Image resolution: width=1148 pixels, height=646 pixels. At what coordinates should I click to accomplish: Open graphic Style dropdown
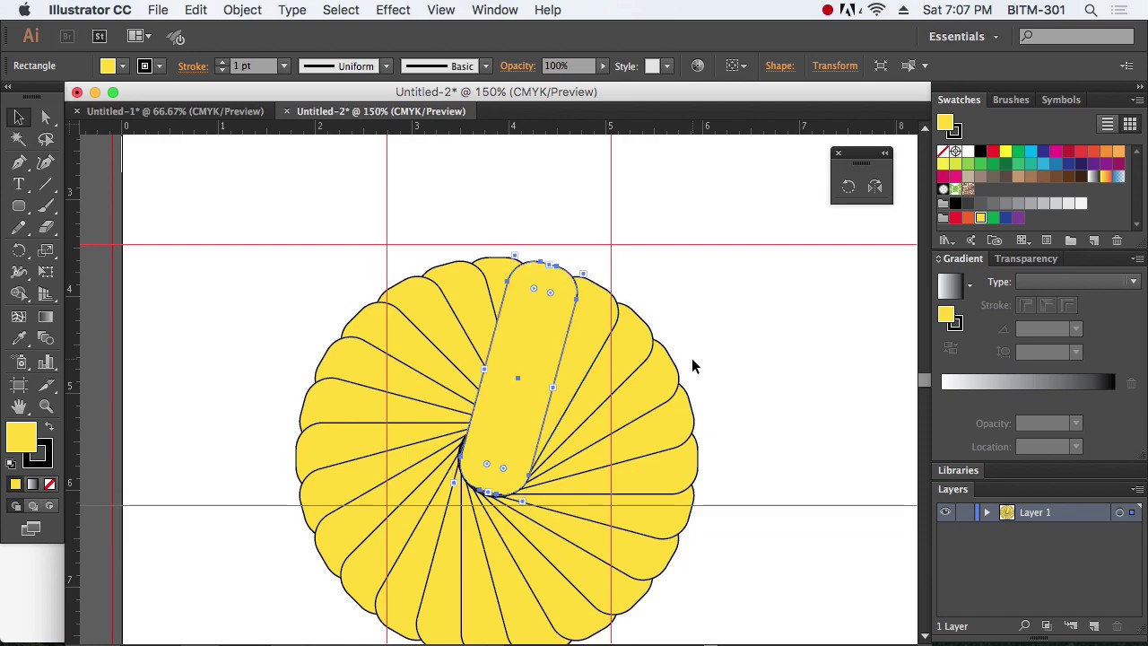666,65
